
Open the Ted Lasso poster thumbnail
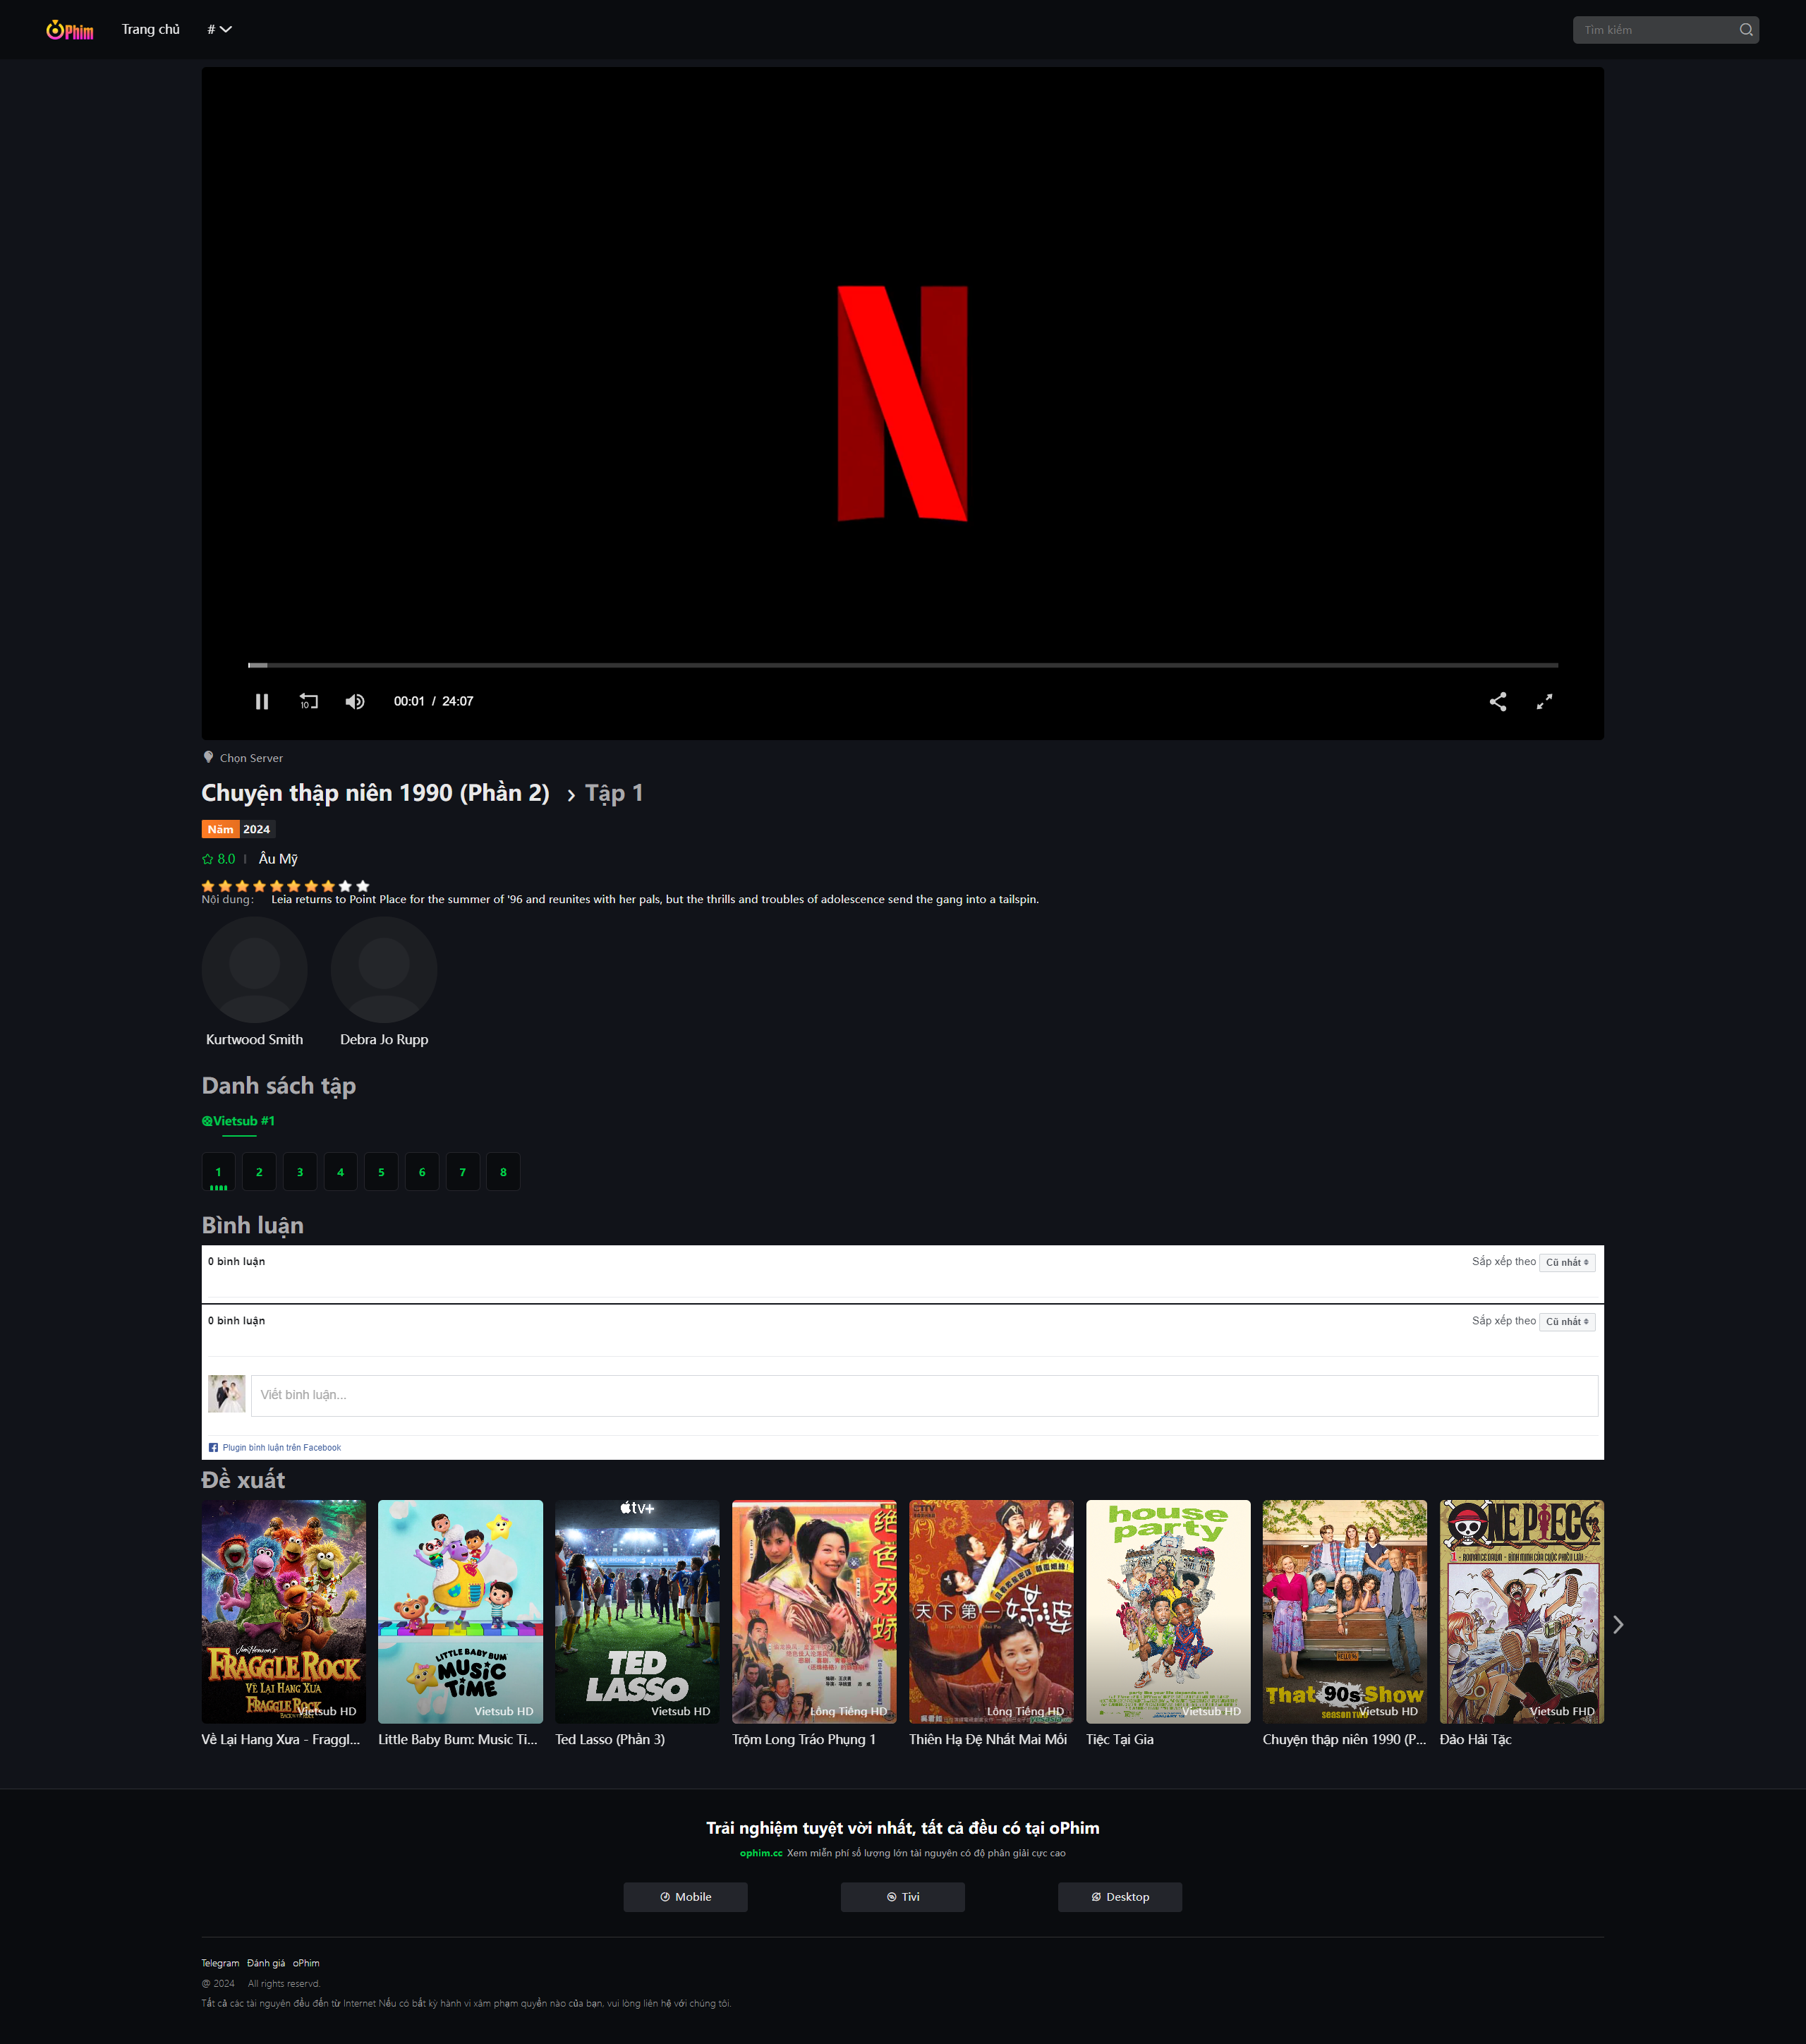click(x=637, y=1610)
